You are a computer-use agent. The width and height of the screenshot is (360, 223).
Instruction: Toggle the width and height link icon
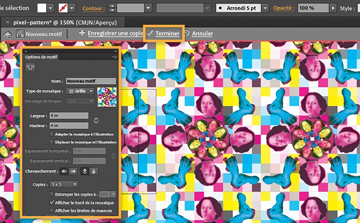[x=96, y=120]
